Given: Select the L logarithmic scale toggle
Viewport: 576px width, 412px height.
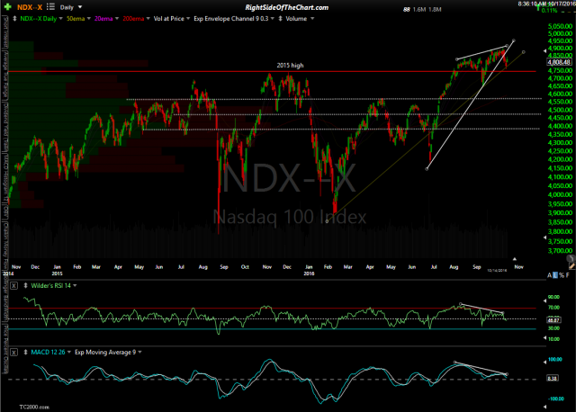Looking at the screenshot, I should (555, 275).
